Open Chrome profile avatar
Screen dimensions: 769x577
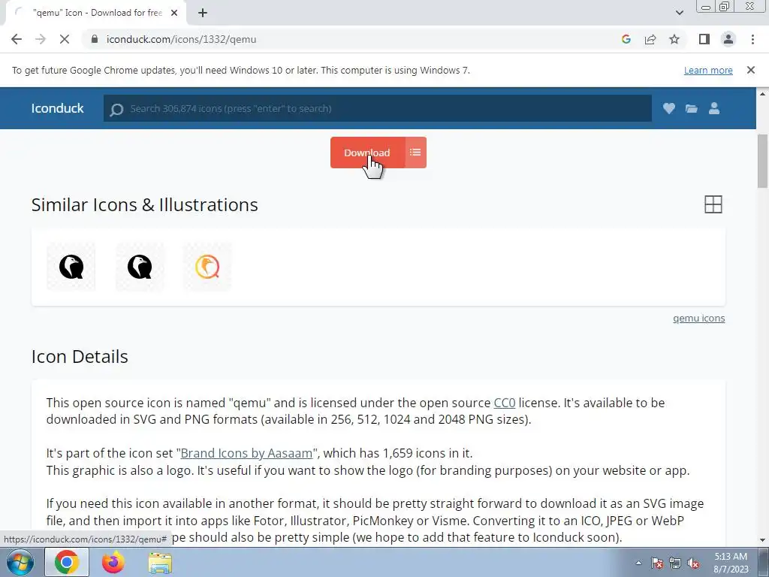[728, 39]
